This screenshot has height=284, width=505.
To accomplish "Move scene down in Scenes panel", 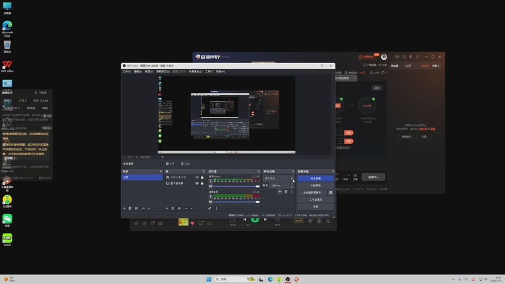I will pyautogui.click(x=149, y=208).
